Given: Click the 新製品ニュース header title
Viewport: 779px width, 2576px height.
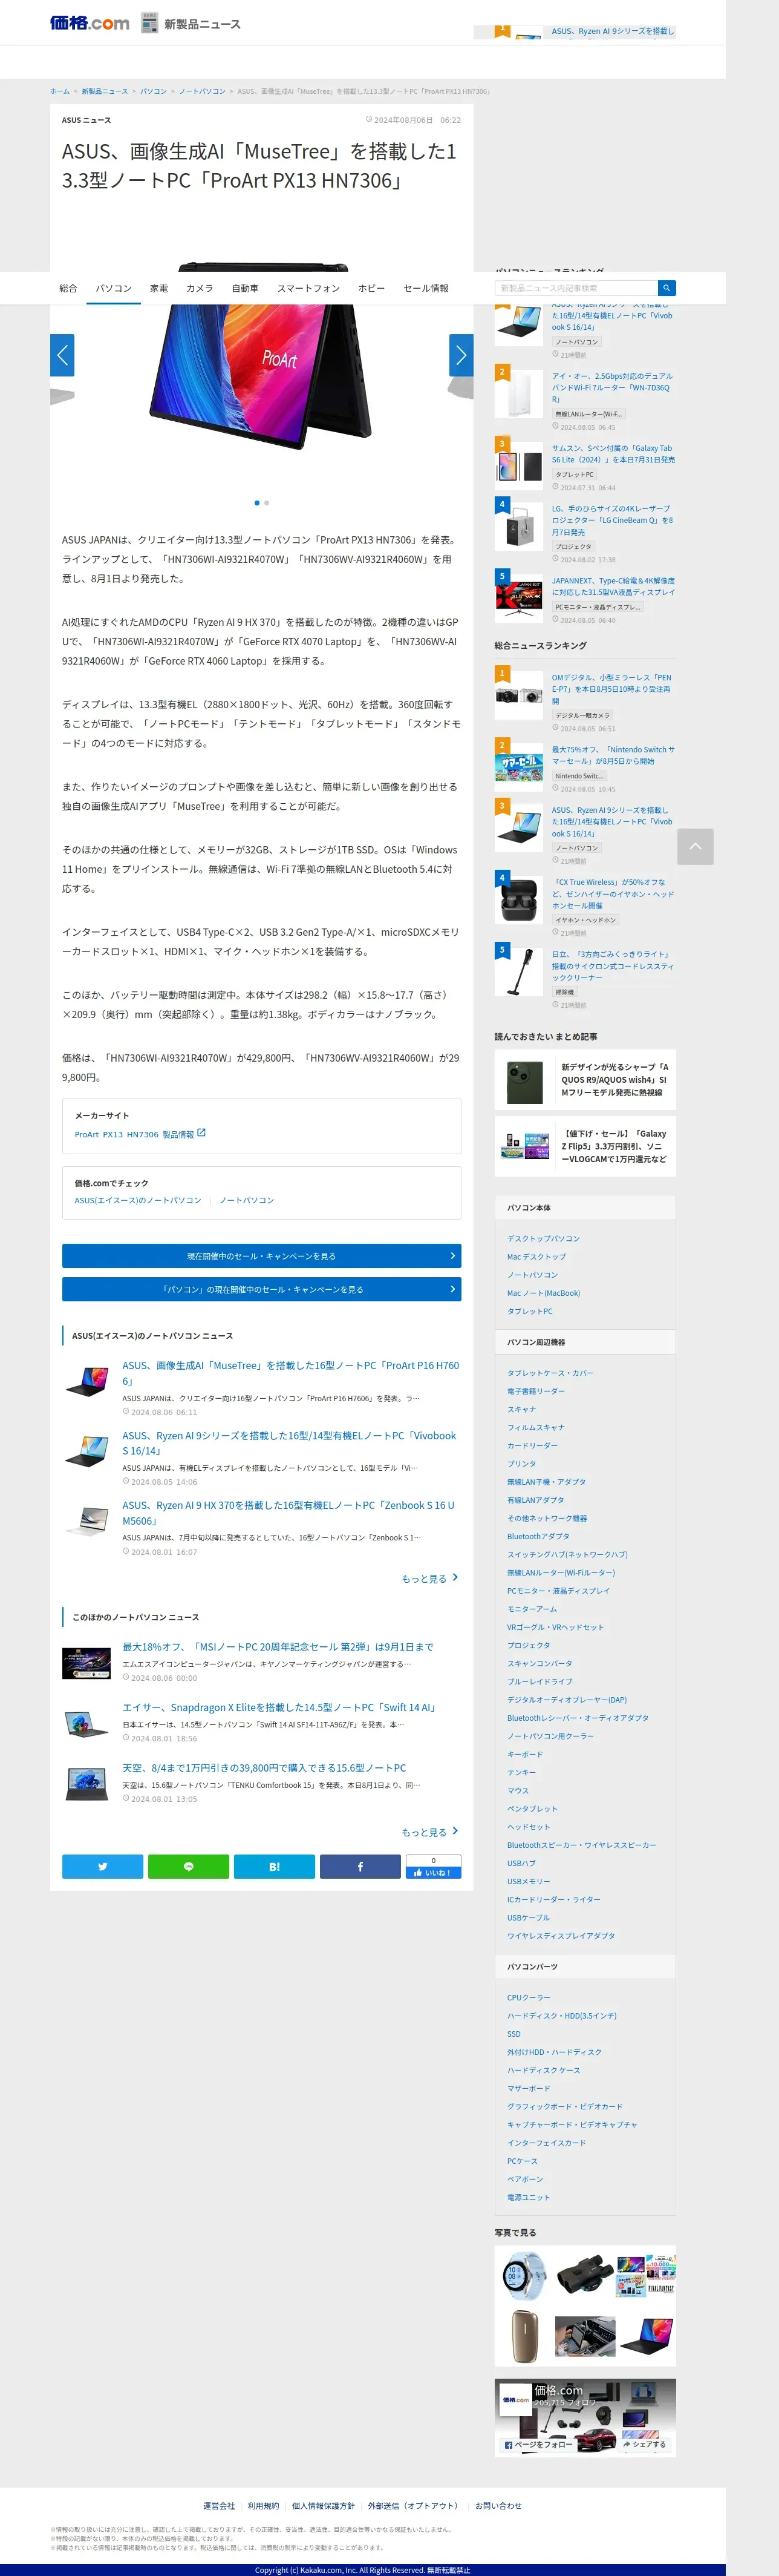Looking at the screenshot, I should pos(202,24).
